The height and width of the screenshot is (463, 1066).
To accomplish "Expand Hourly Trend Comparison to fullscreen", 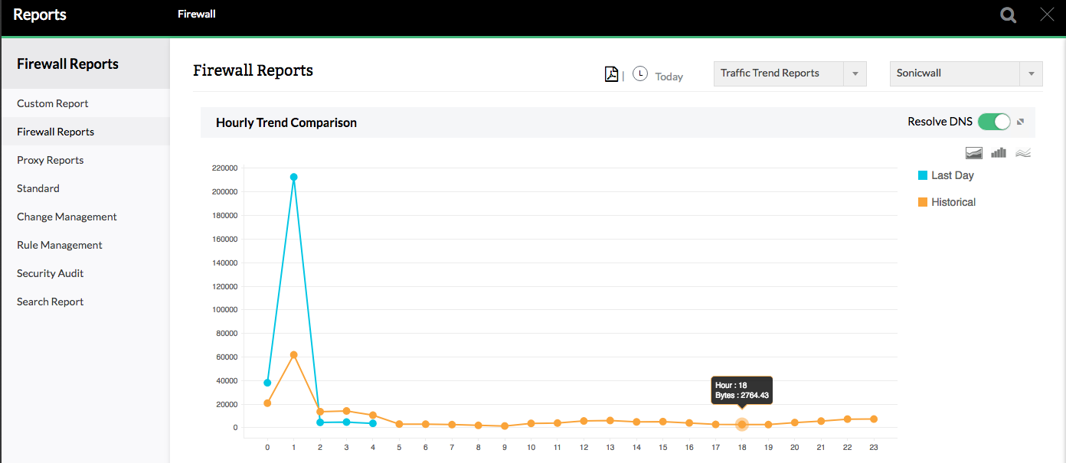I will 1020,121.
